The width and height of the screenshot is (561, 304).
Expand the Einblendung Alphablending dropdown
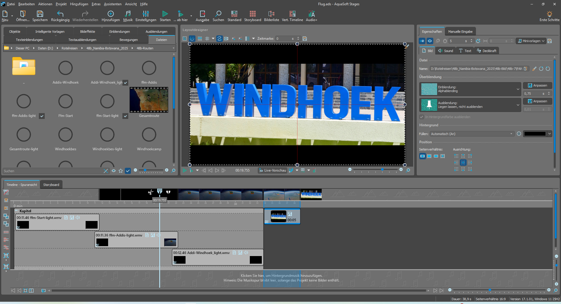pyautogui.click(x=518, y=89)
